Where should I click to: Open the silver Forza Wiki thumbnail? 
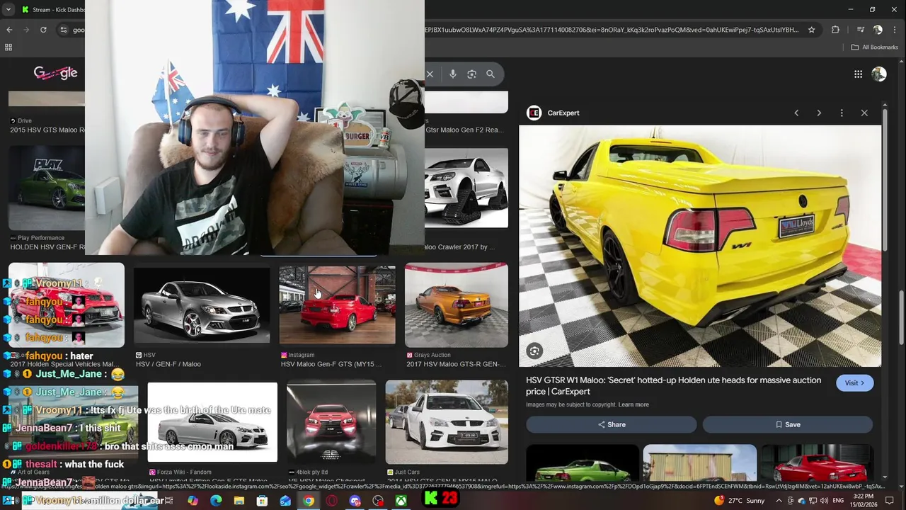[212, 422]
